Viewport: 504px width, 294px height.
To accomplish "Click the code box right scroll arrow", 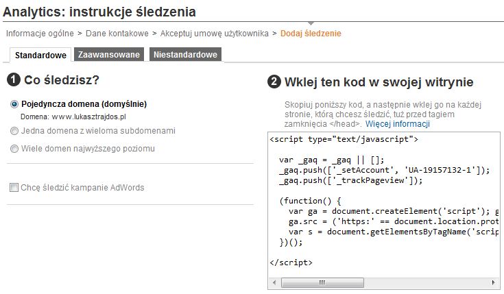I will [x=494, y=283].
